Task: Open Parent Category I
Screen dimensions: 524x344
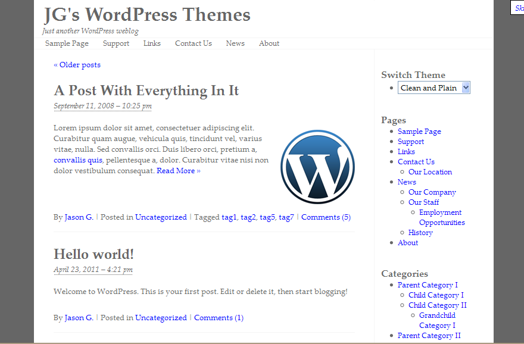Action: 428,285
